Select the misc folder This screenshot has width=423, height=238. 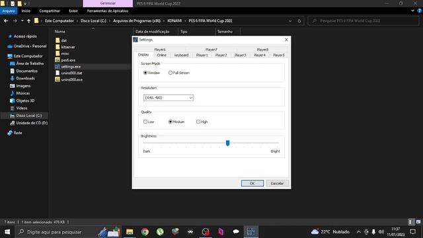coord(65,54)
